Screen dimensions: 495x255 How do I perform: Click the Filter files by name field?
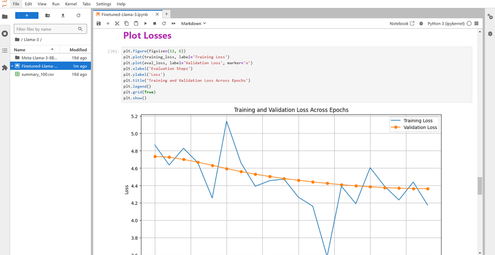50,29
